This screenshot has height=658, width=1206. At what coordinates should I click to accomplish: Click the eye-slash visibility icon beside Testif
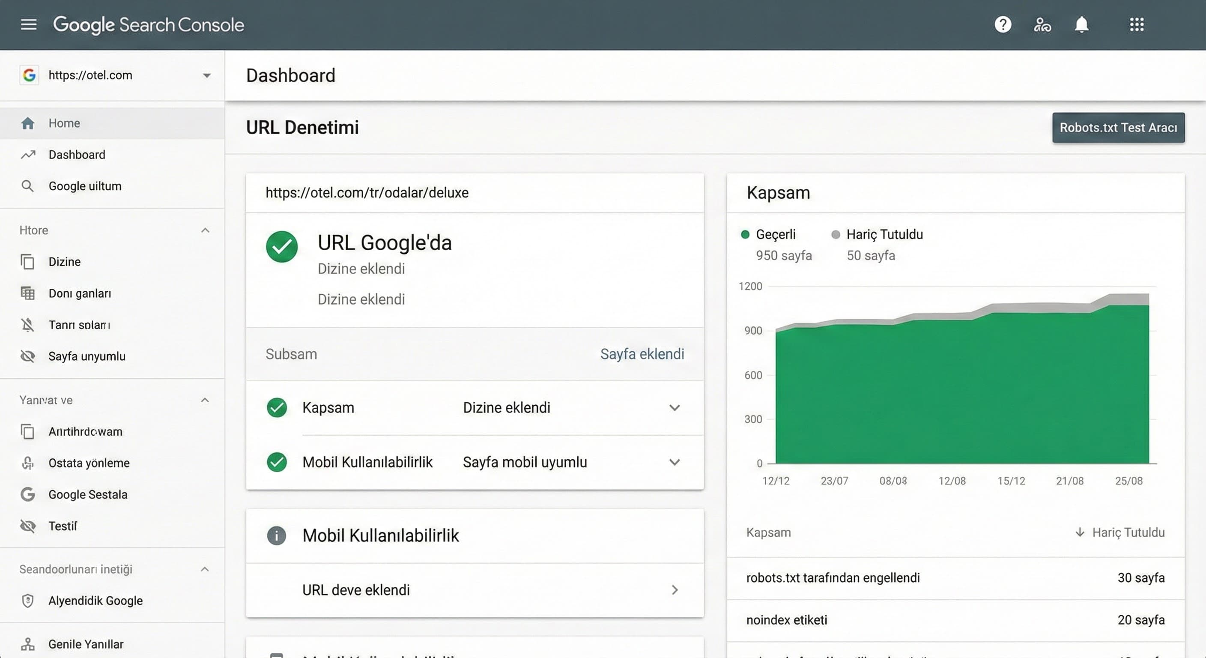[x=28, y=526]
